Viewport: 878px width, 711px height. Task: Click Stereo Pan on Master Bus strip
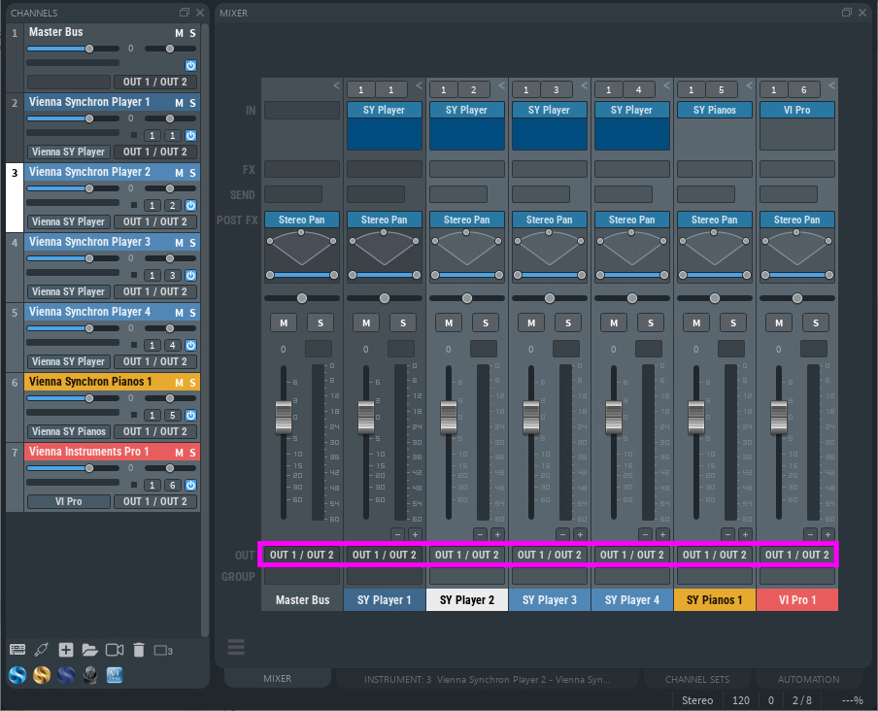coord(302,220)
